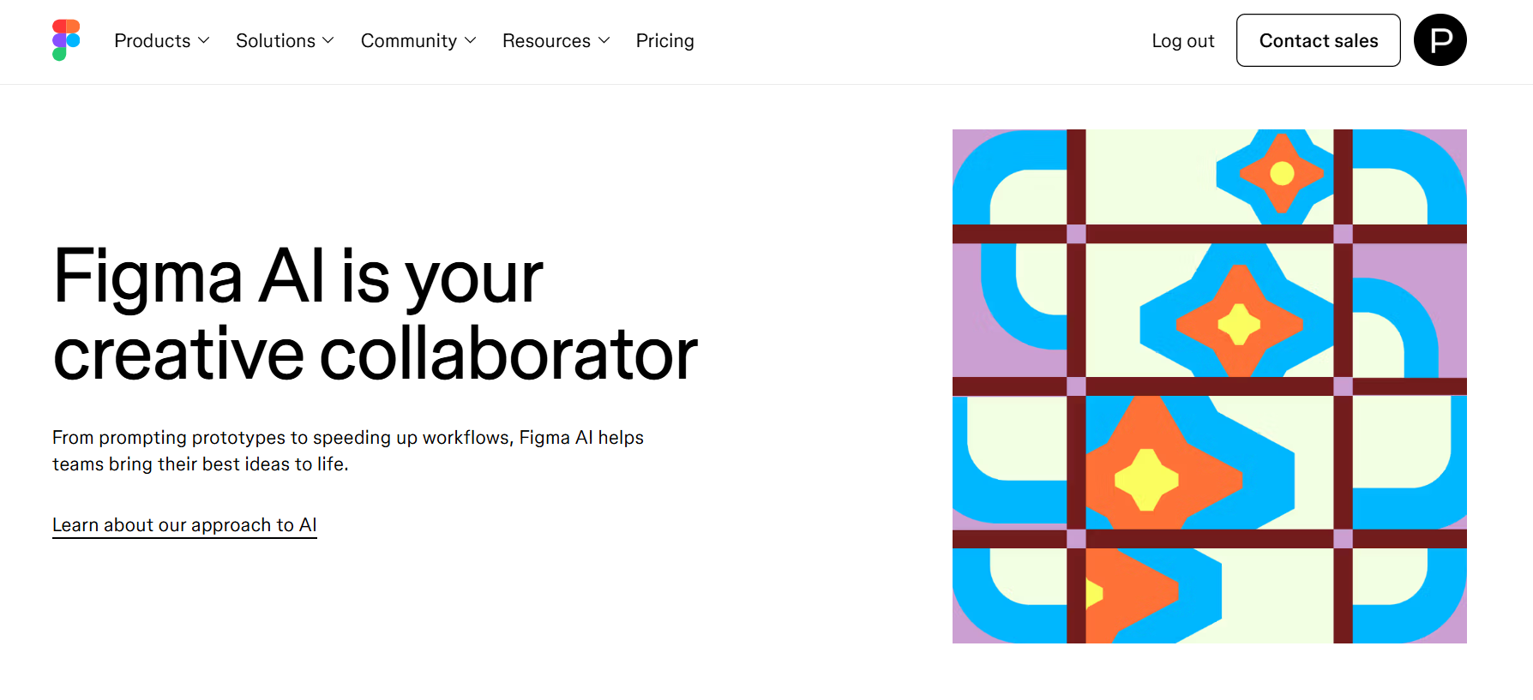Select the Solutions menu text
This screenshot has width=1533, height=700.
tap(275, 40)
